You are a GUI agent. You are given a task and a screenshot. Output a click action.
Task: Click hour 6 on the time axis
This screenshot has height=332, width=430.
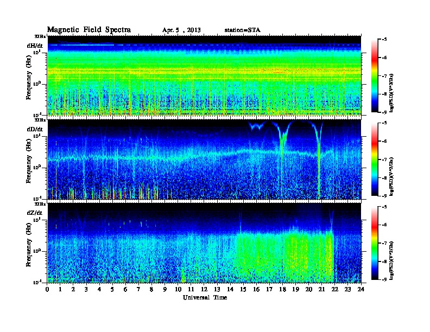[125, 289]
